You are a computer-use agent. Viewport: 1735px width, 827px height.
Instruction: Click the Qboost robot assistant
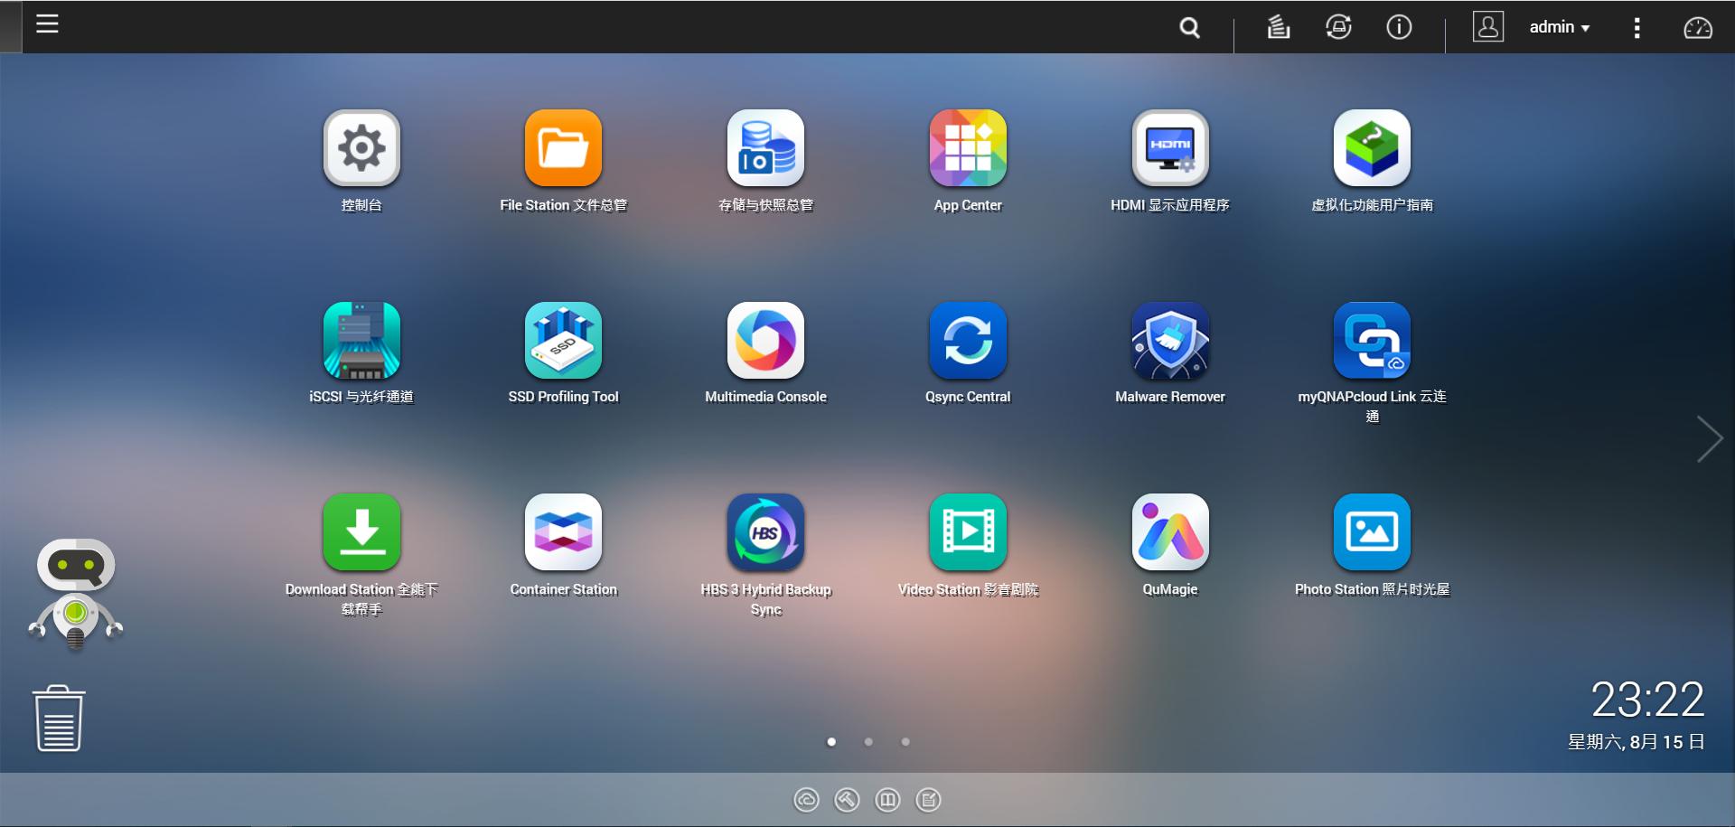pyautogui.click(x=76, y=594)
